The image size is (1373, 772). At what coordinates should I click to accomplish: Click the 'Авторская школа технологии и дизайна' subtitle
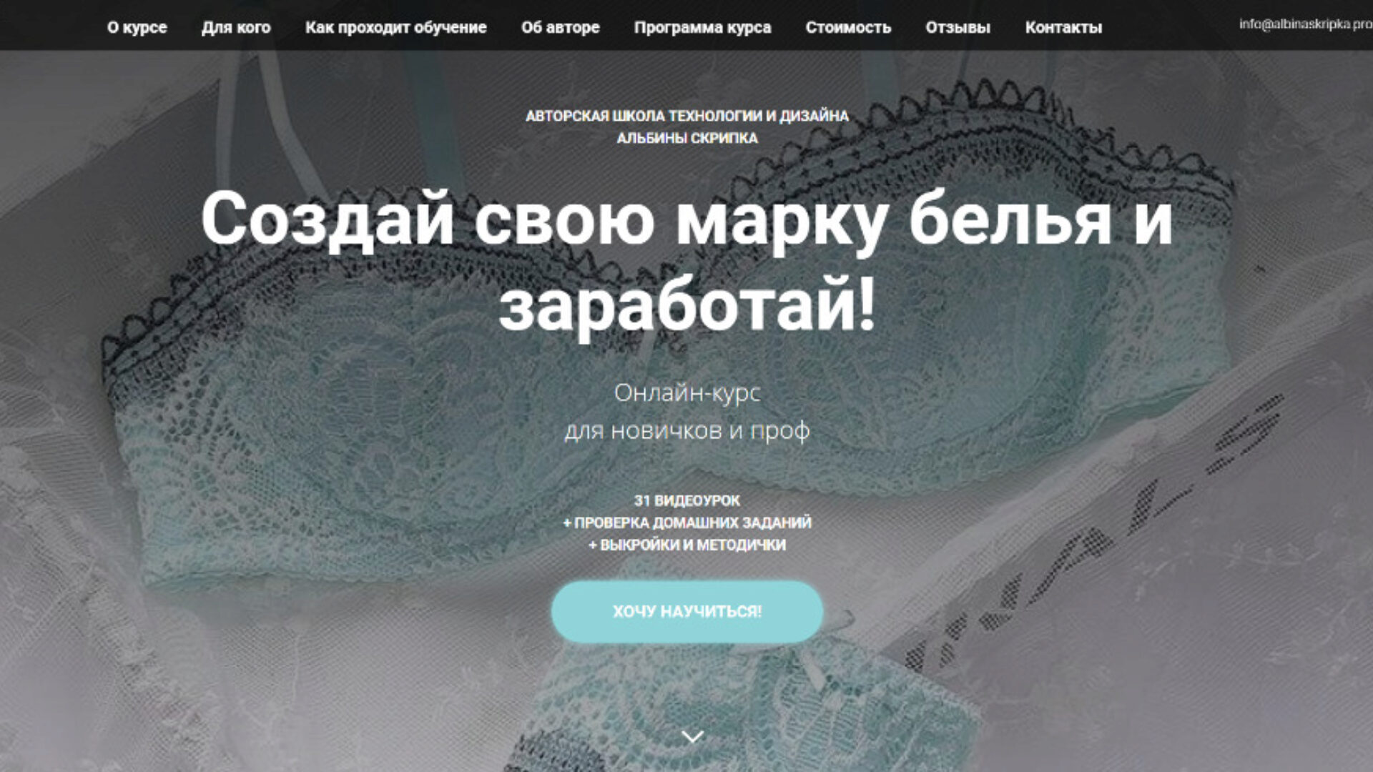(687, 116)
